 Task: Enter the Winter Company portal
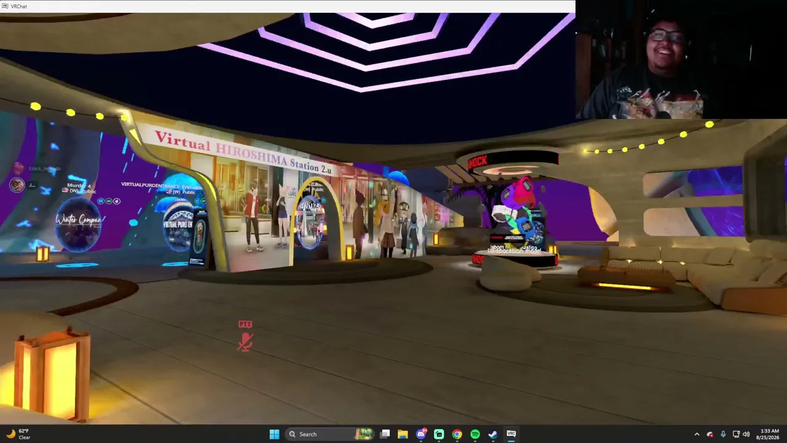pos(78,224)
